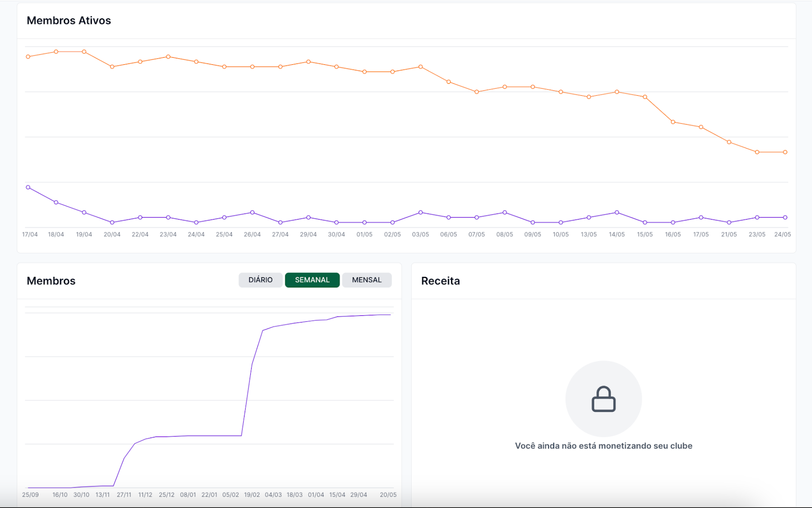Select orange data point for 23/04
The image size is (812, 508).
(168, 57)
